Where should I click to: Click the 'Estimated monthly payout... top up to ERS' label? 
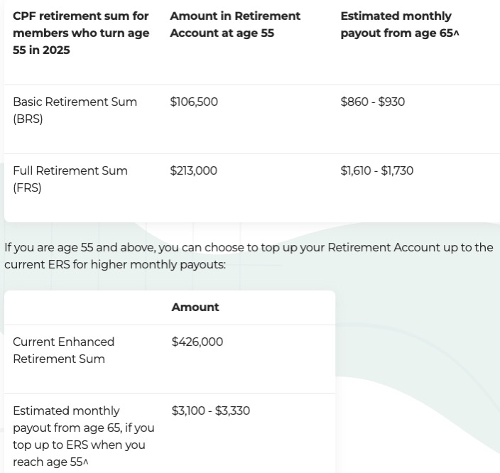(83, 436)
